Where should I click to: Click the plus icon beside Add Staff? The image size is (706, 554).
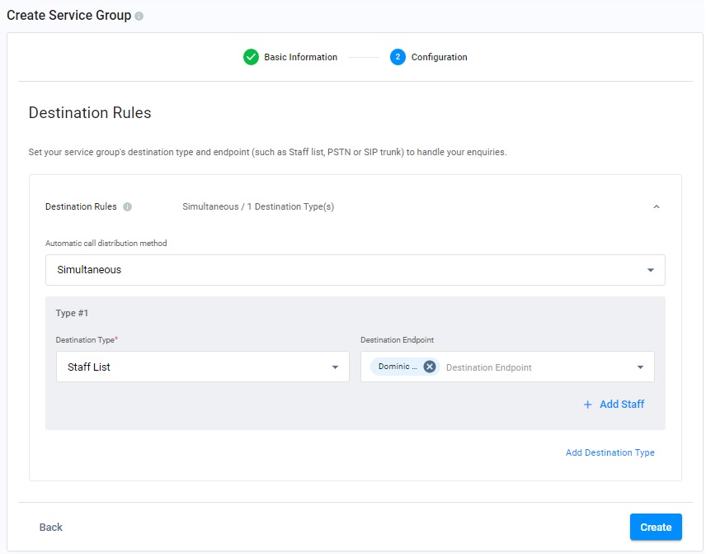587,405
